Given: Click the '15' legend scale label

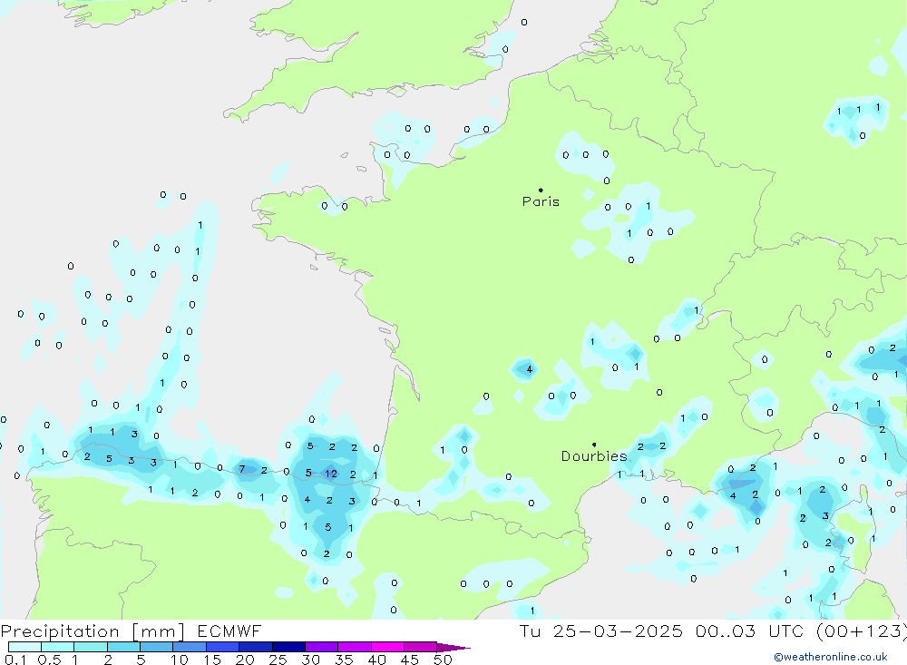Looking at the screenshot, I should [x=212, y=660].
